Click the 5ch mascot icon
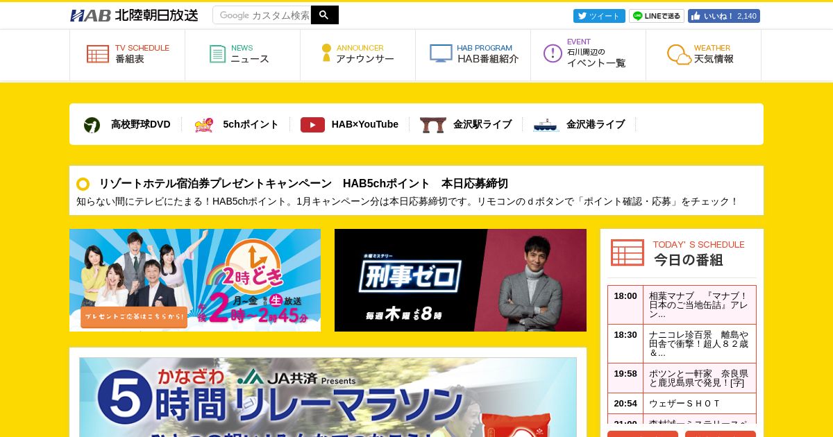This screenshot has height=437, width=833. 203,125
